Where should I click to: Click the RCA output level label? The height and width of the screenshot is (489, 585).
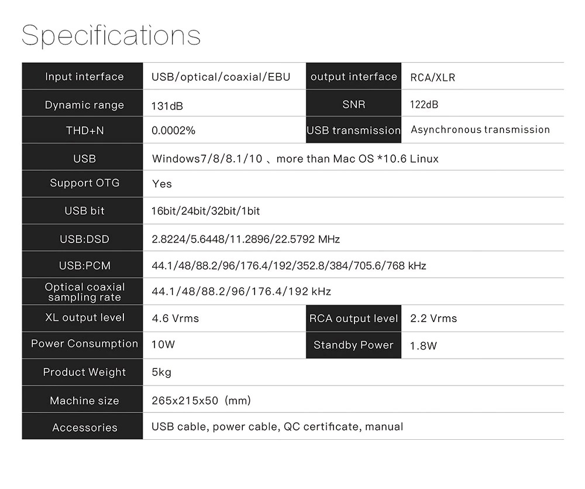point(353,319)
